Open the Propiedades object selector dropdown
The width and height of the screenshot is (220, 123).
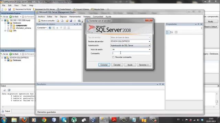coord(201,28)
